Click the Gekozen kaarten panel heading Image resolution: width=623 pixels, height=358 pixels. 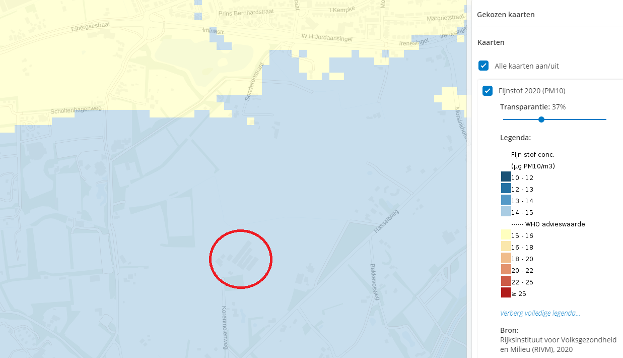(x=506, y=15)
